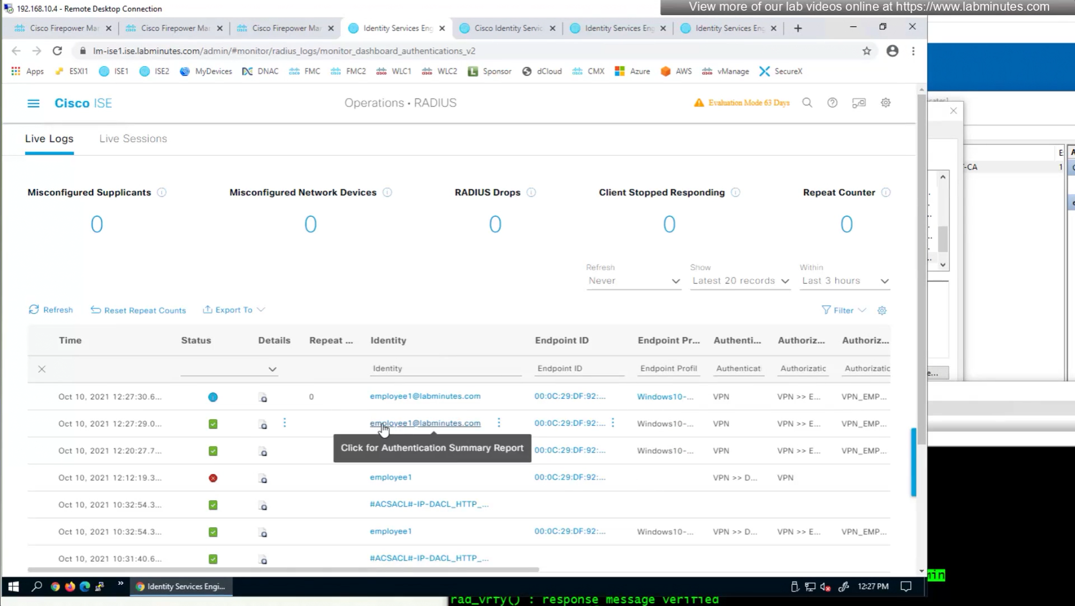Click the table column settings gear
Screen dimensions: 1075x606
pyautogui.click(x=882, y=310)
